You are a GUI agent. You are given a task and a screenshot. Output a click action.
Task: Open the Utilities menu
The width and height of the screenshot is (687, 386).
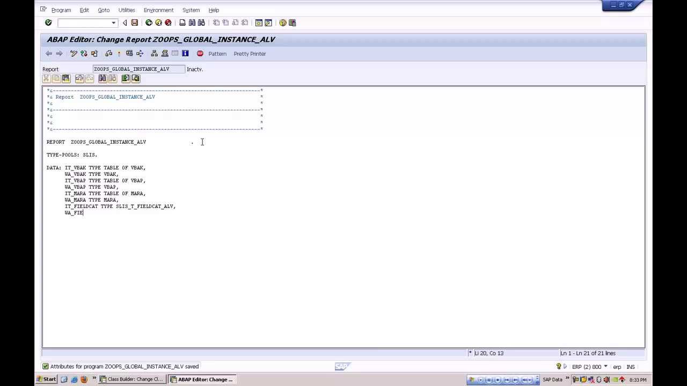(x=127, y=10)
